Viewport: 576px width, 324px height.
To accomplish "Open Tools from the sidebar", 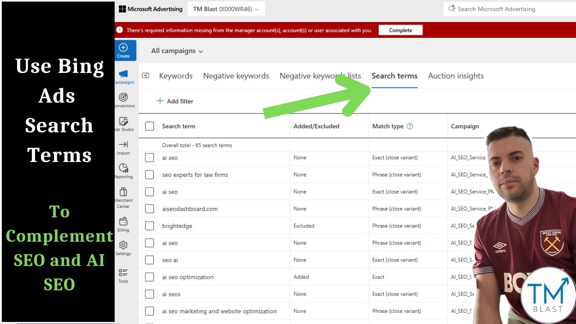I will click(123, 275).
